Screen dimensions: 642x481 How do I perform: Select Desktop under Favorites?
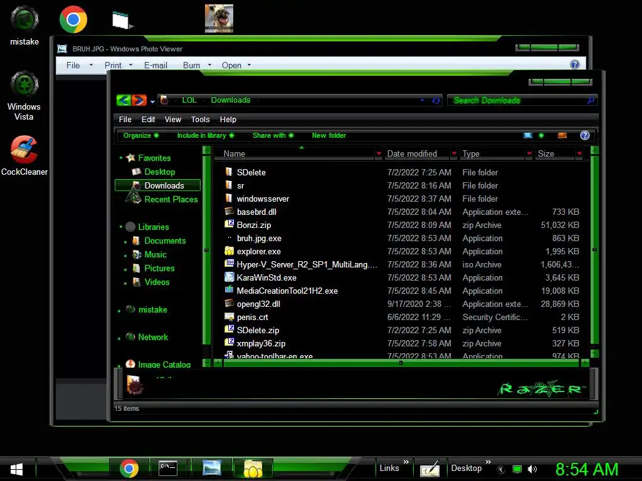pyautogui.click(x=160, y=172)
